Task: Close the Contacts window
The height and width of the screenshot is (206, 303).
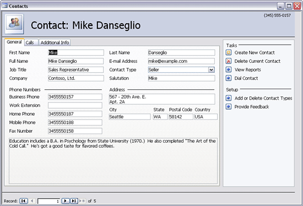Action: click(297, 6)
